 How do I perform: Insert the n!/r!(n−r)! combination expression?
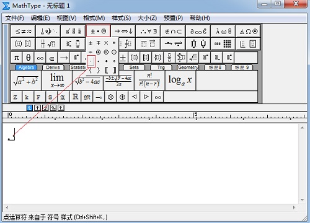tap(149, 81)
